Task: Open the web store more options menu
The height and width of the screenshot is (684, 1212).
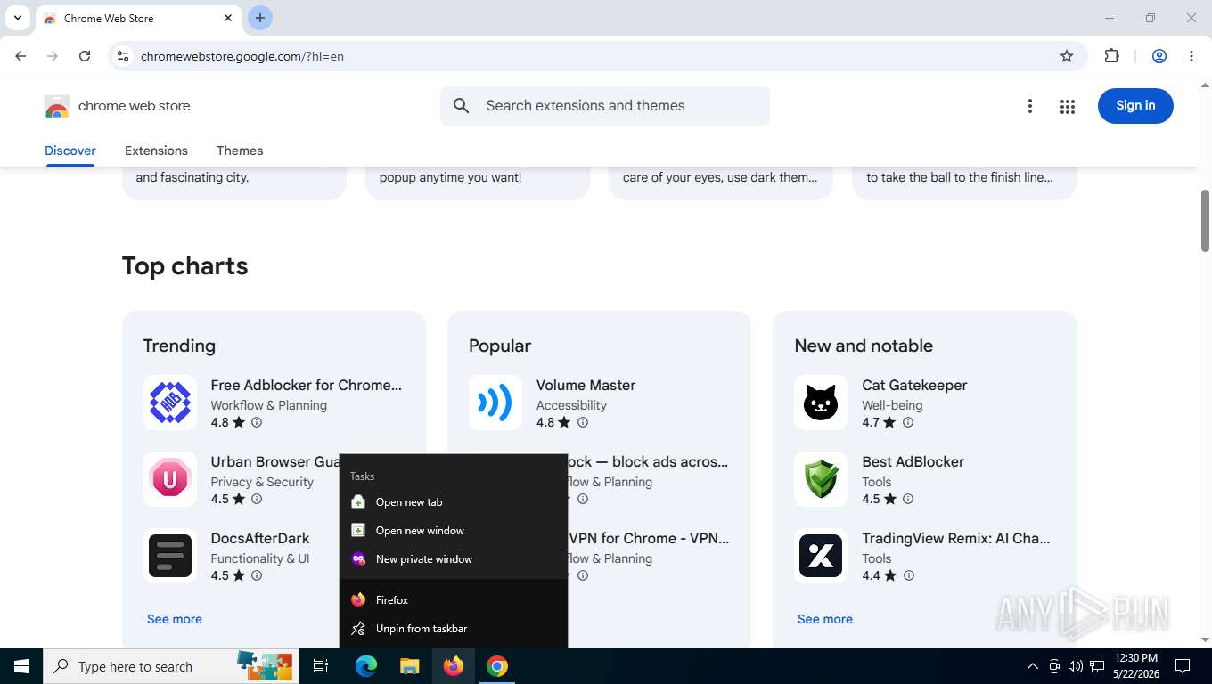Action: click(x=1029, y=106)
